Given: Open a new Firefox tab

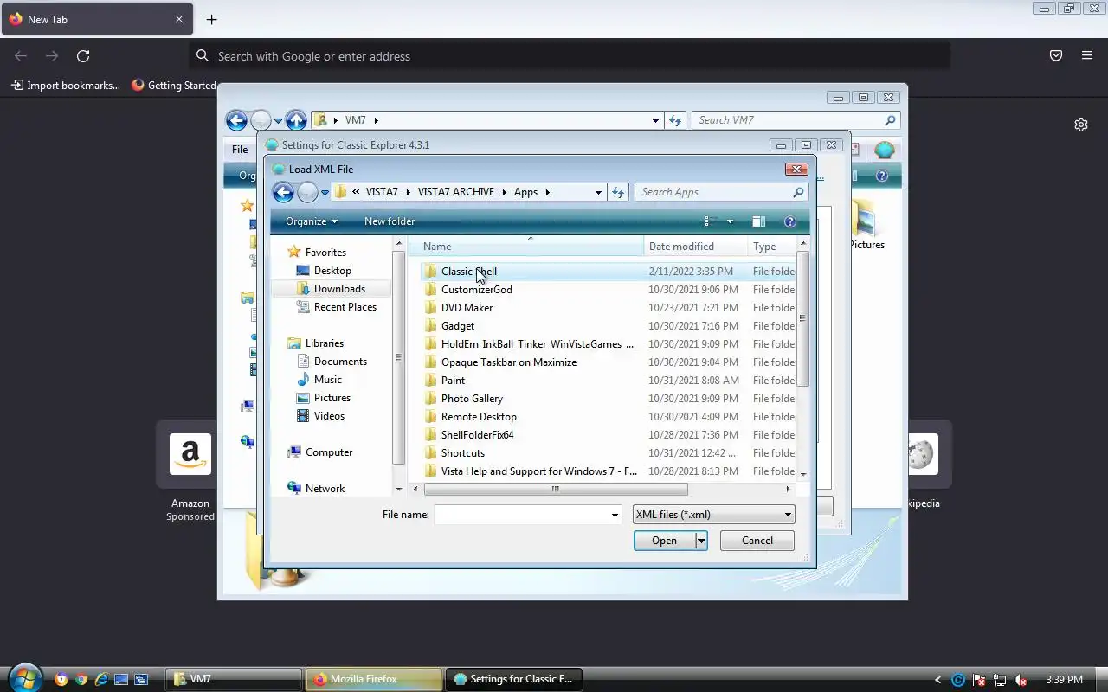Looking at the screenshot, I should pos(211,19).
